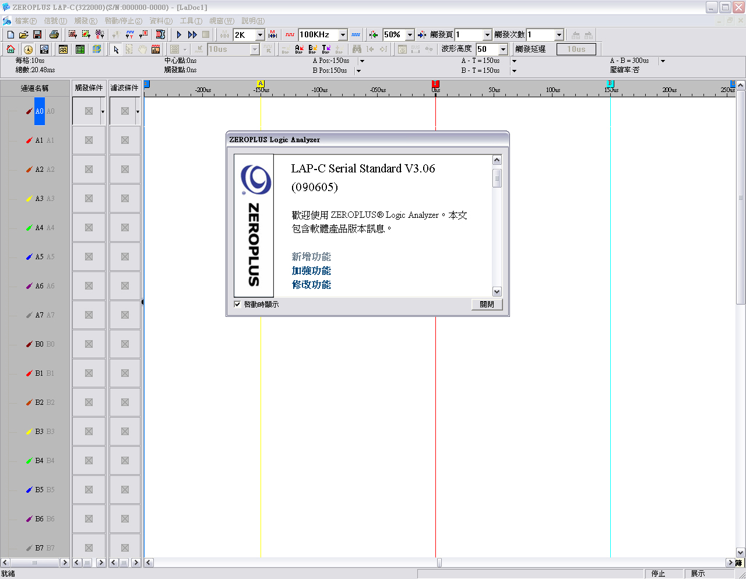Click the 觸發條件 column header
This screenshot has height=579, width=746.
pos(89,88)
